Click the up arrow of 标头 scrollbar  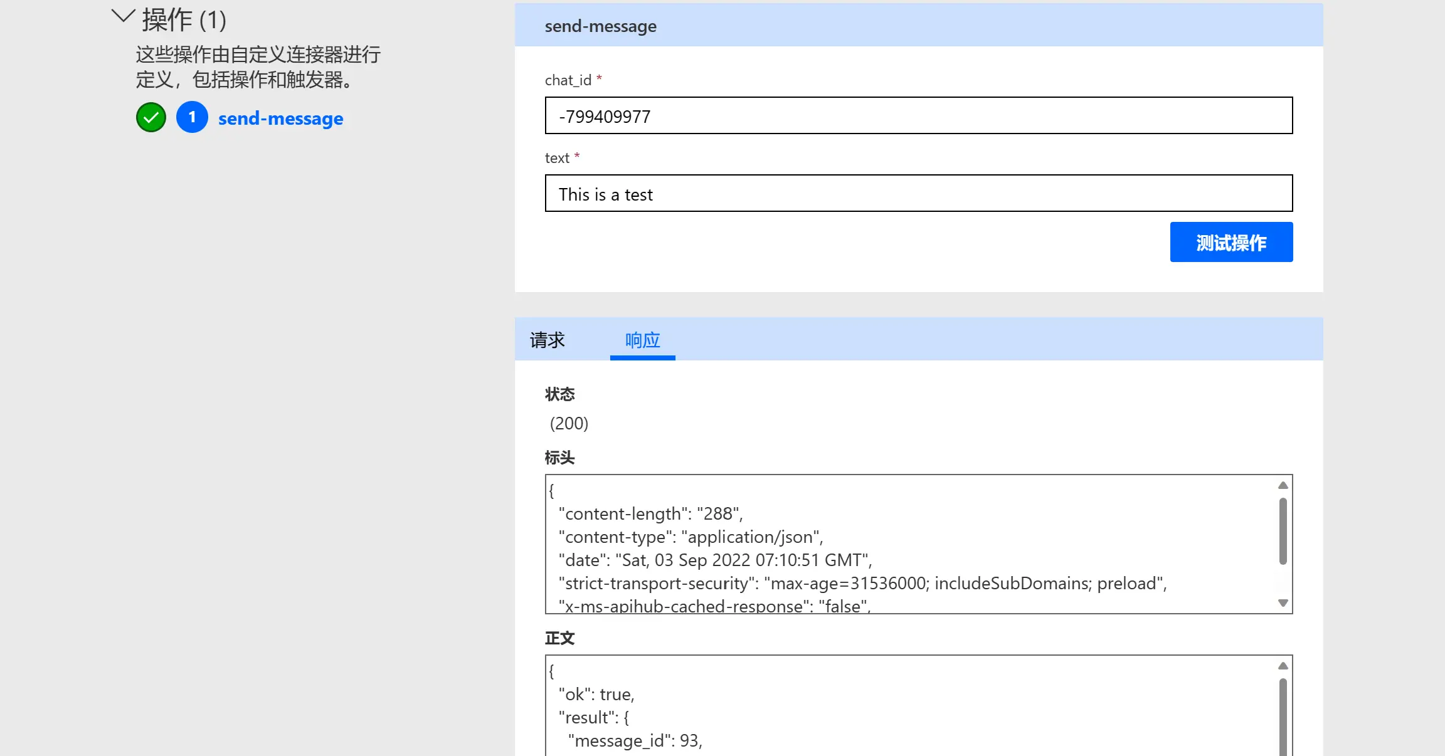pos(1283,485)
